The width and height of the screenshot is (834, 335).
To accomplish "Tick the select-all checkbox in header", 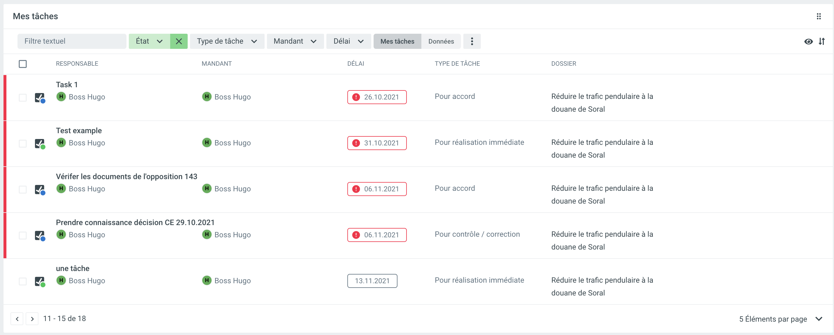I will pyautogui.click(x=23, y=64).
